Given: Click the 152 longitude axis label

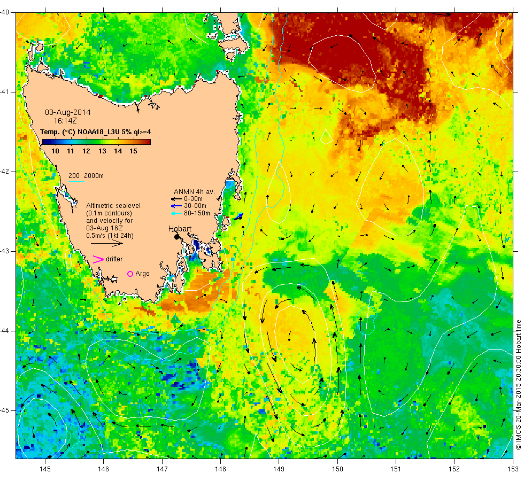Looking at the screenshot, I should [x=454, y=469].
